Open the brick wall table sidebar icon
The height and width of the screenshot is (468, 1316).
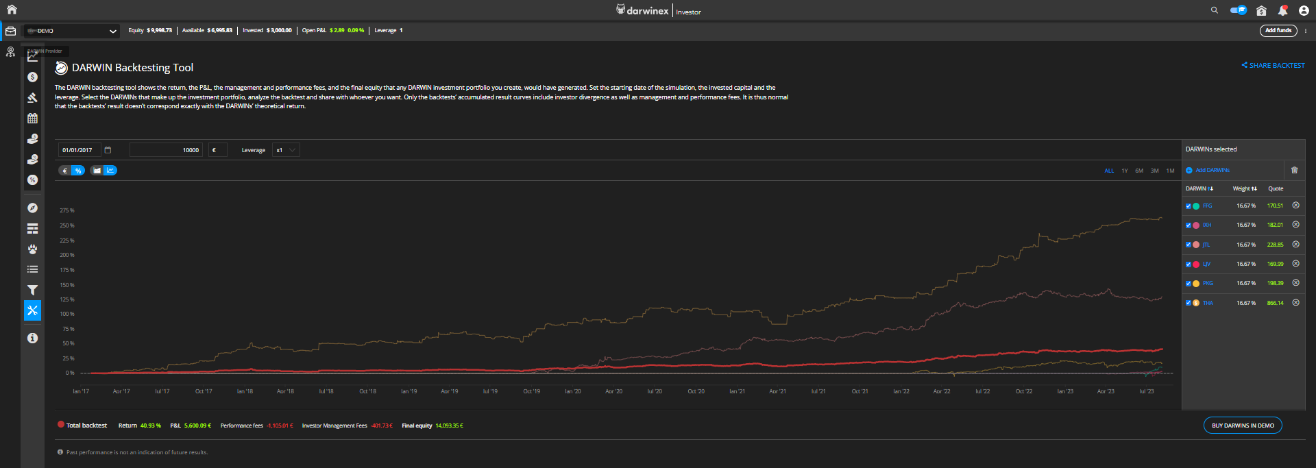click(32, 228)
